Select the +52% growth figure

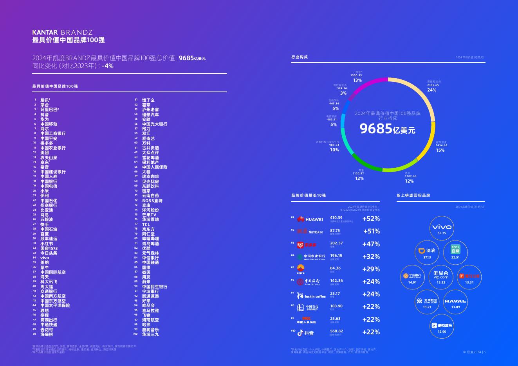(x=371, y=219)
